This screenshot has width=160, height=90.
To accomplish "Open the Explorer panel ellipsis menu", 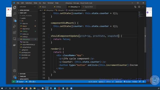I will click(x=35, y=7).
